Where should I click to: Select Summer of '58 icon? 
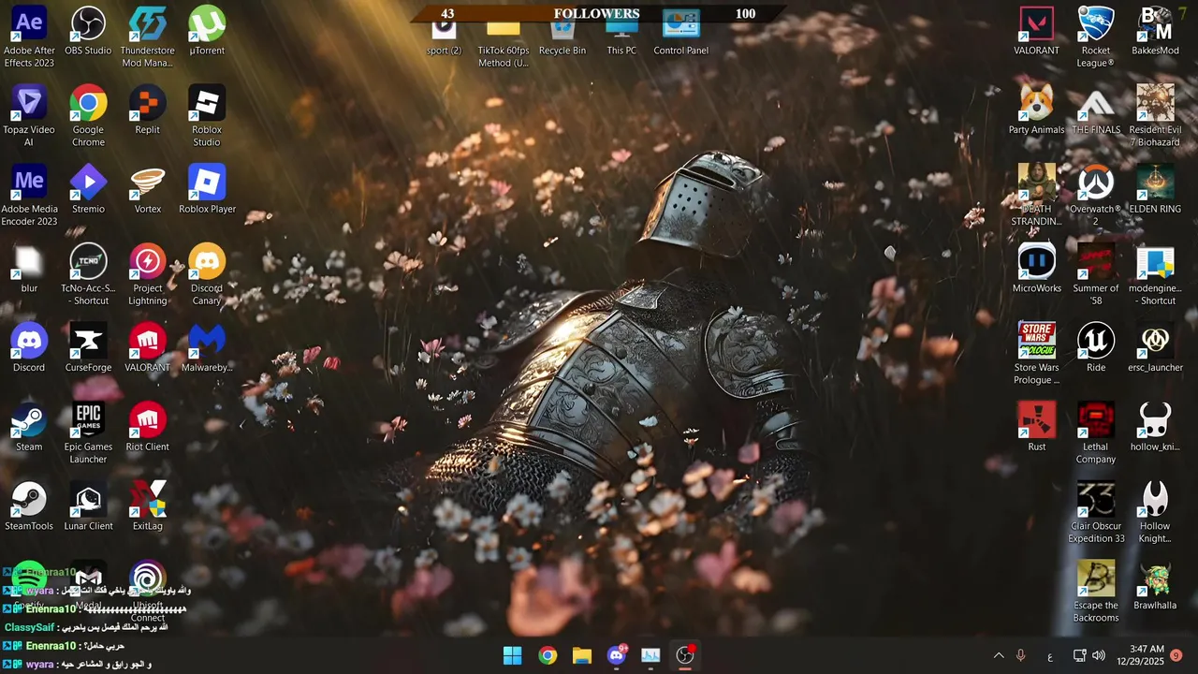tap(1096, 276)
